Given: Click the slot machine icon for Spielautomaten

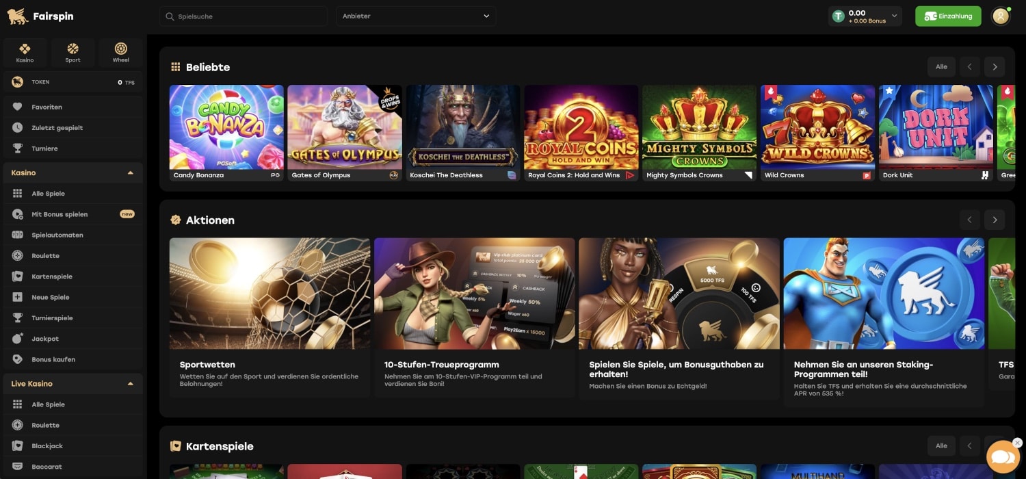Looking at the screenshot, I should (18, 235).
